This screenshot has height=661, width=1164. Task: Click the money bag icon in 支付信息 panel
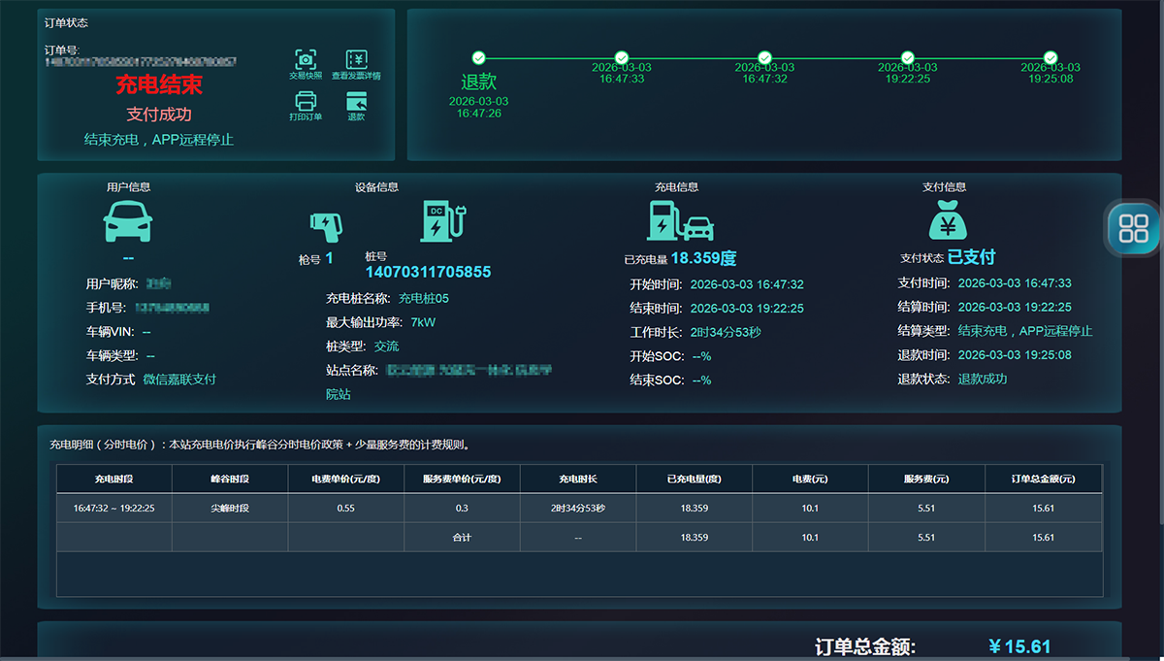point(948,221)
